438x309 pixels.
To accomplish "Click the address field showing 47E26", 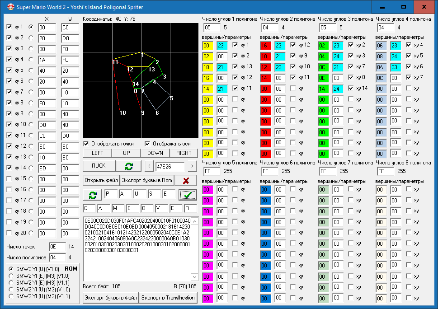I will pyautogui.click(x=170, y=166).
